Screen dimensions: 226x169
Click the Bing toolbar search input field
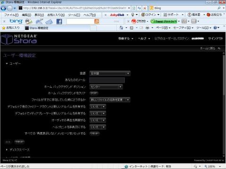coord(81,21)
